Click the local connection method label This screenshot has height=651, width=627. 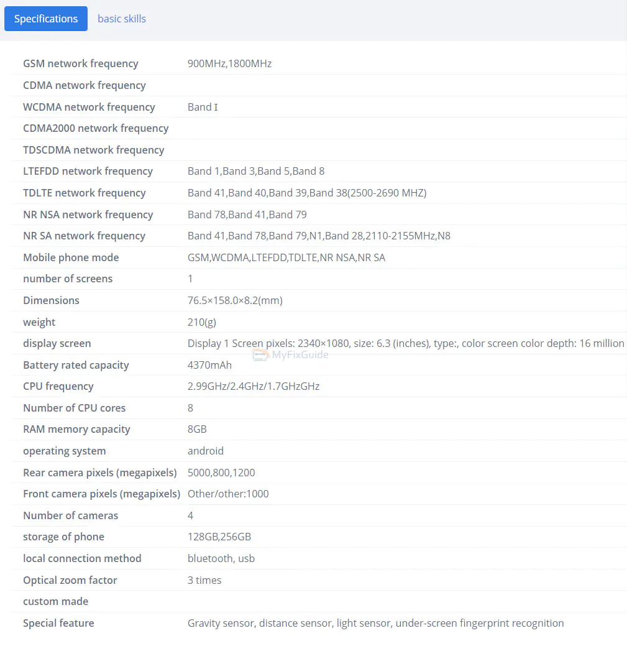(82, 558)
